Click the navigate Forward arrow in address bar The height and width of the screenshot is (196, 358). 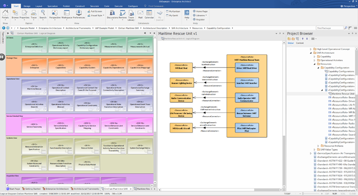(8, 28)
